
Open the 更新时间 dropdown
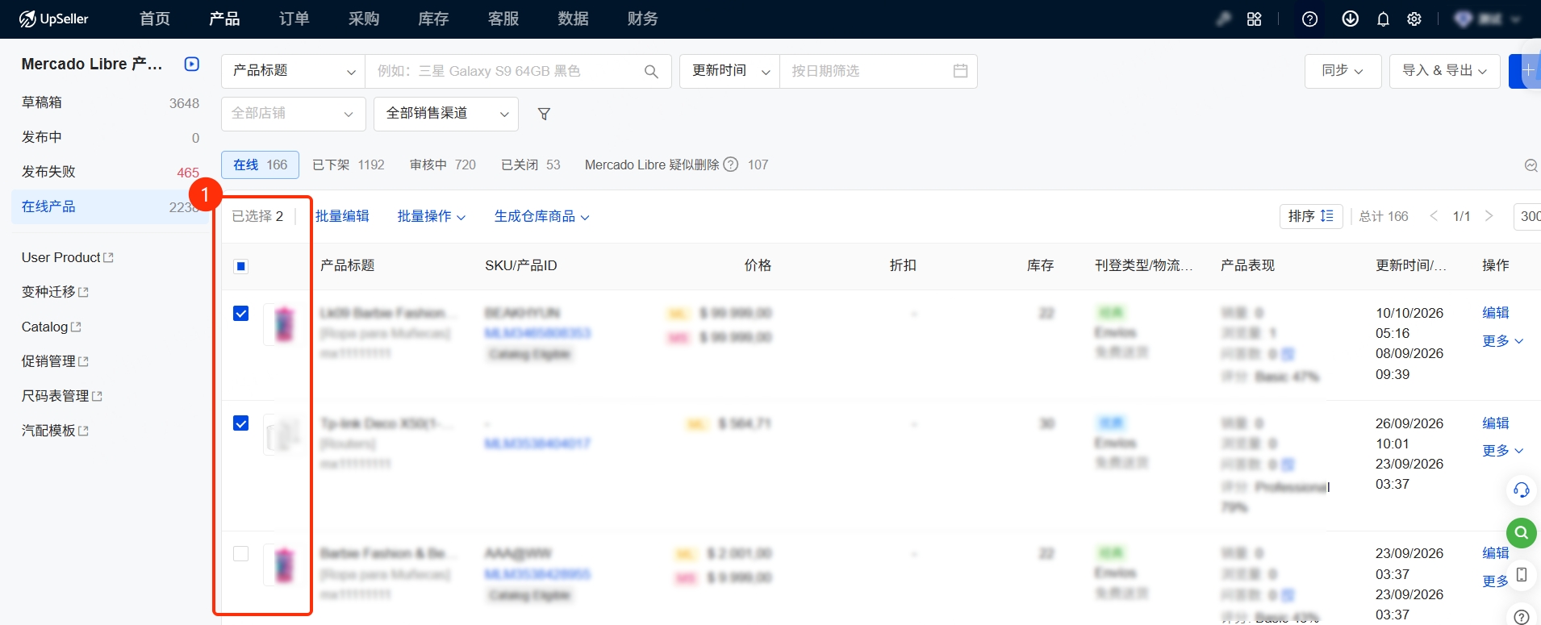coord(730,71)
